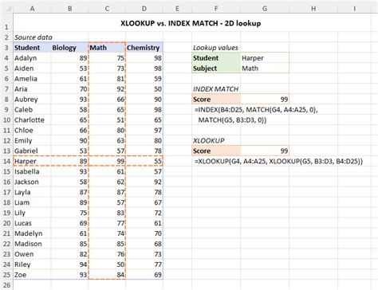Select row 3 header
The width and height of the screenshot is (378, 290).
coord(6,48)
